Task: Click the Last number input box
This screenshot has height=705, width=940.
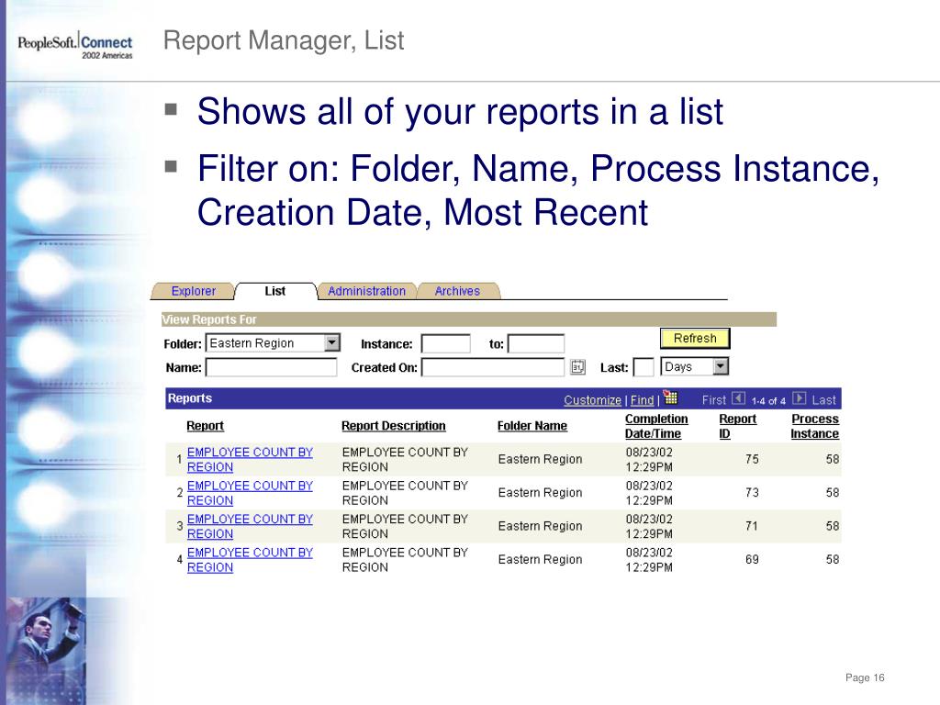Action: point(643,367)
